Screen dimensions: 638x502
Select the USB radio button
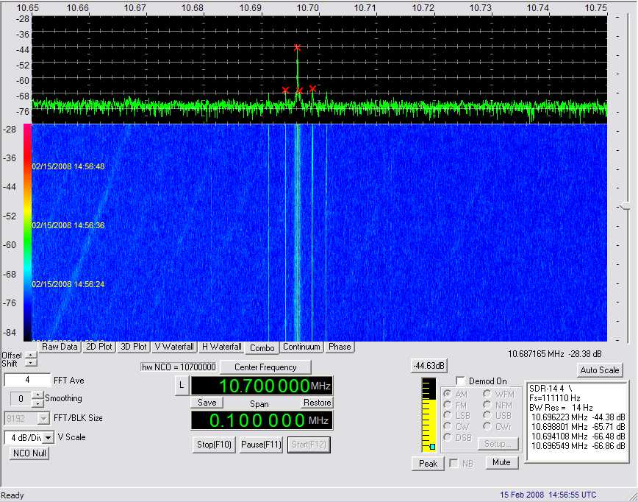[487, 415]
